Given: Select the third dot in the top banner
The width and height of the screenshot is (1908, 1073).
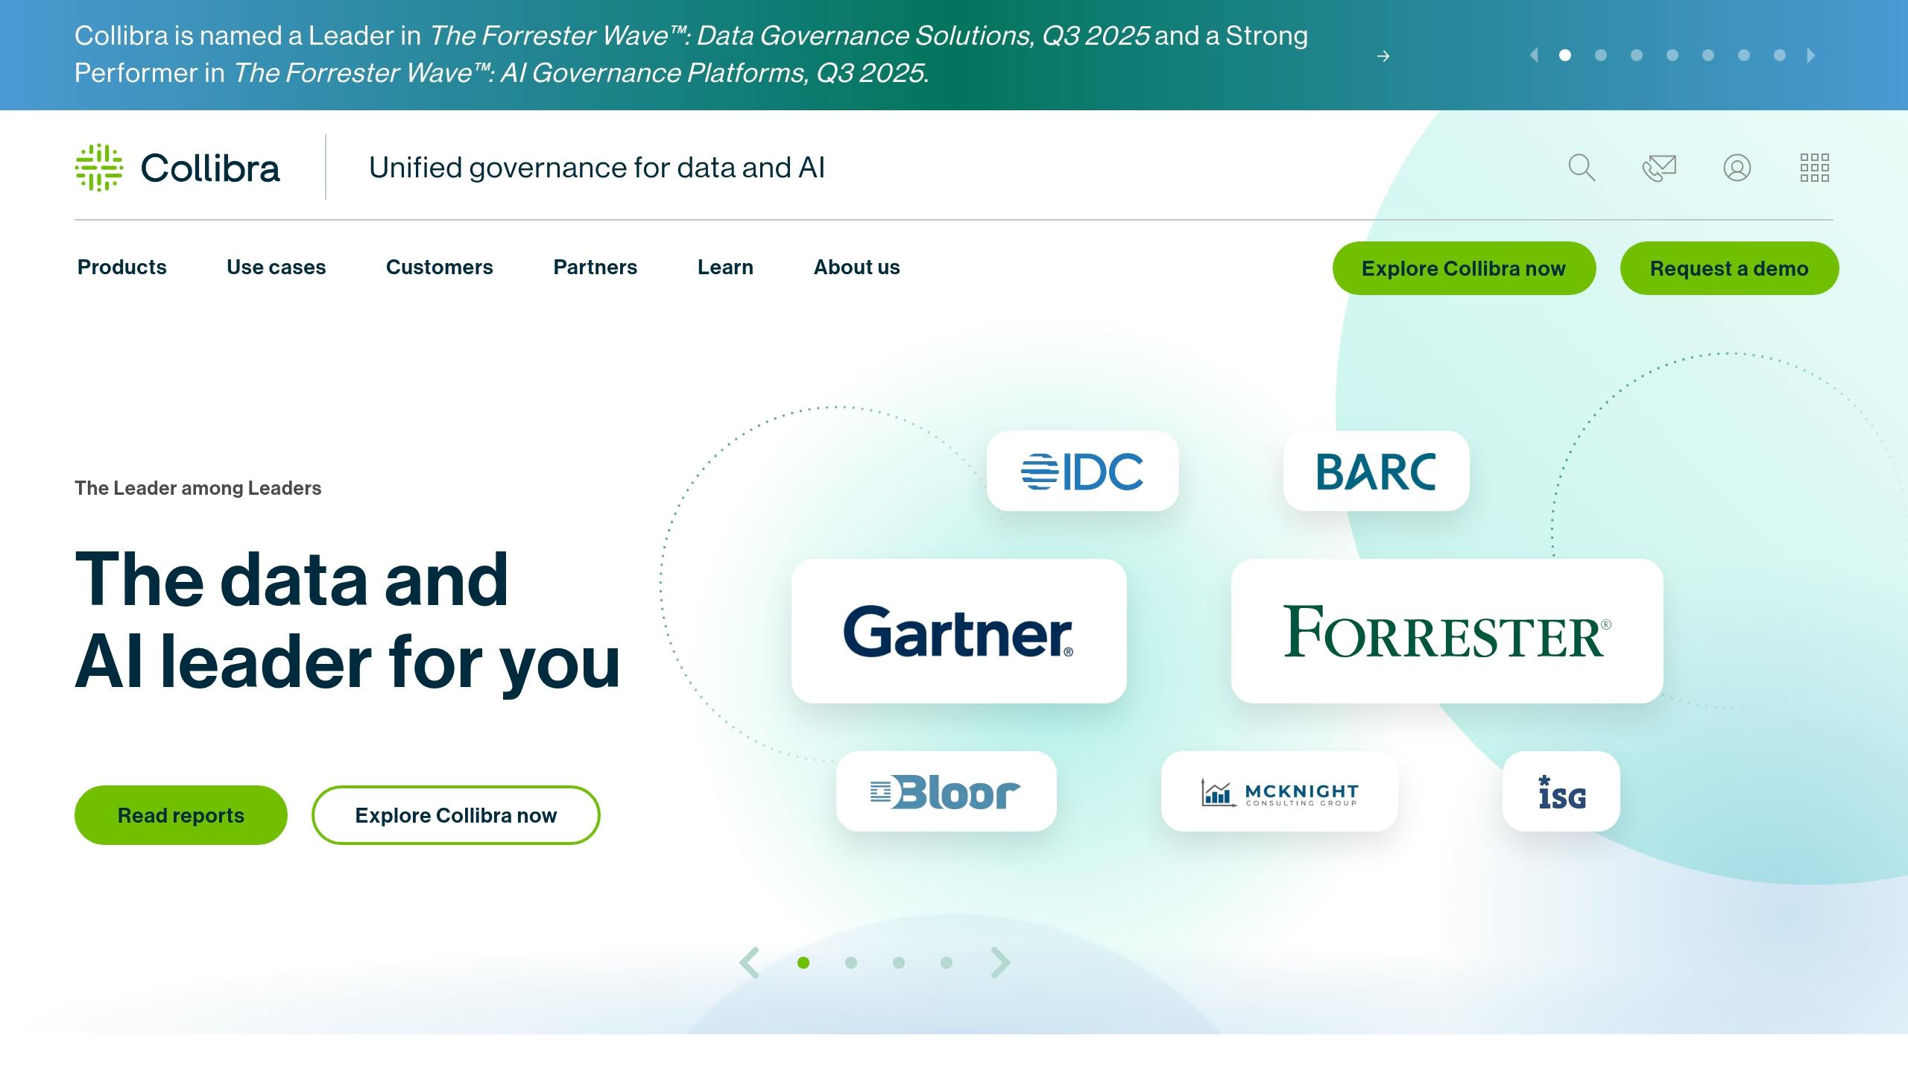Looking at the screenshot, I should click(1637, 55).
